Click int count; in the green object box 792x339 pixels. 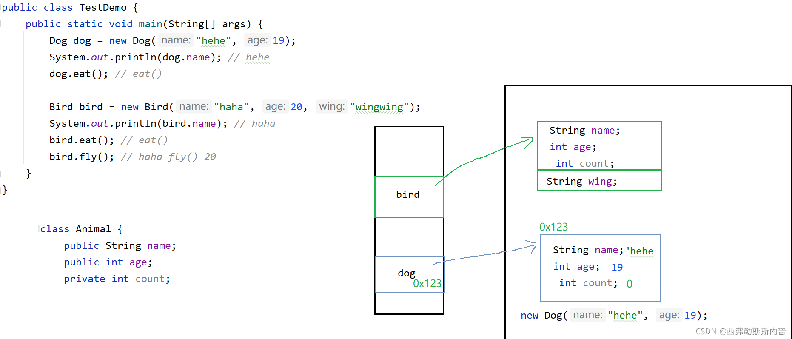584,163
